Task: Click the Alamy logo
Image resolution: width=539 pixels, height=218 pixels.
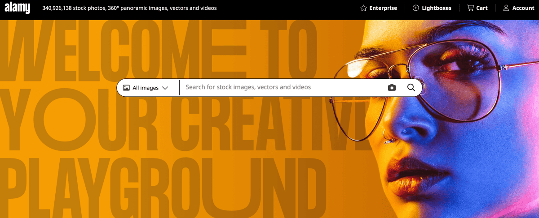Action: 17,8
